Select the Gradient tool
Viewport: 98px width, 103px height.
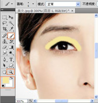click(x=11, y=47)
